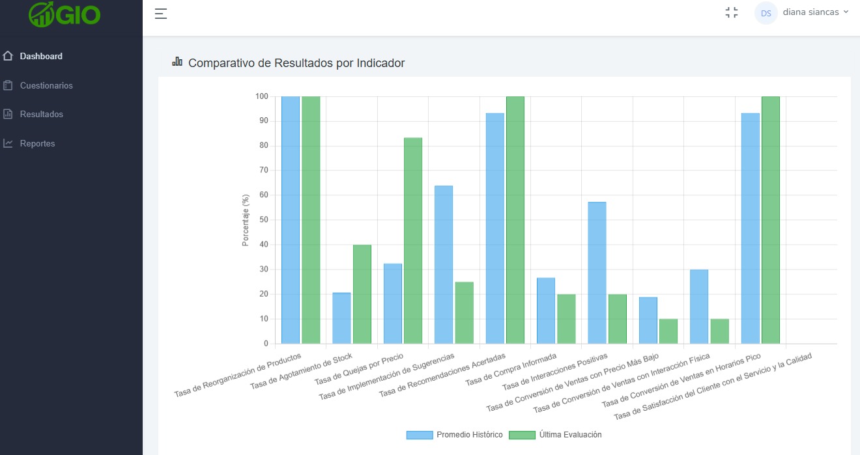Click bar chart icon beside Comparativo title
The image size is (860, 455).
coord(177,62)
